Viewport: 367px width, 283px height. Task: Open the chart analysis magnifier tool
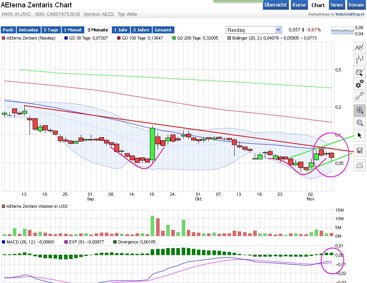(359, 71)
